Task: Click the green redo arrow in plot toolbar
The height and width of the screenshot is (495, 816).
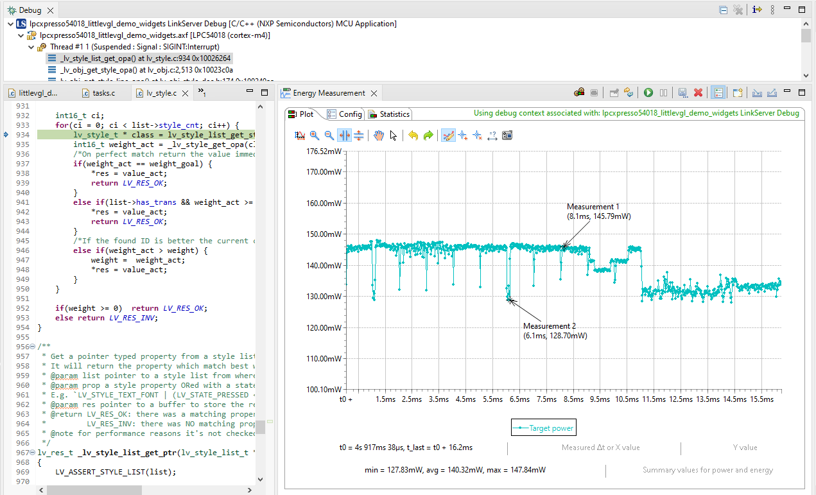Action: click(428, 135)
